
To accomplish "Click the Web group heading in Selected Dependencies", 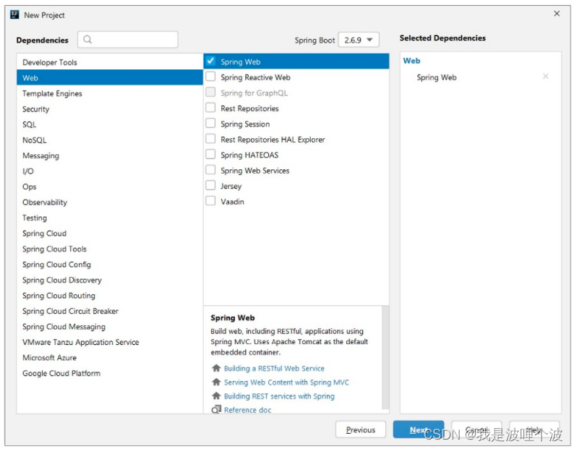I will (411, 61).
